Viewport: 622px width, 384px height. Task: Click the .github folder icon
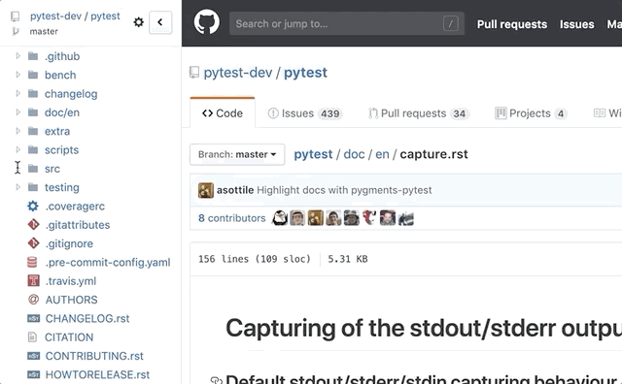[x=33, y=56]
